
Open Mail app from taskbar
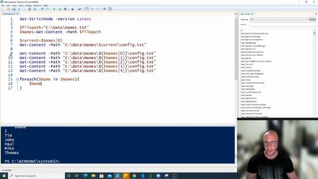pos(109,176)
